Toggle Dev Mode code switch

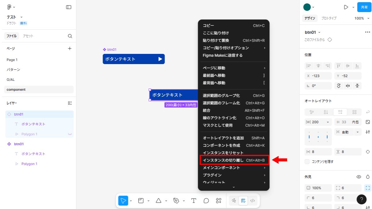point(252,201)
